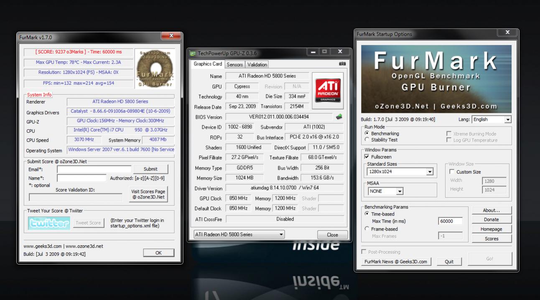Click the Cypress GPU value in GPU-Z
This screenshot has width=540, height=300.
(x=242, y=86)
